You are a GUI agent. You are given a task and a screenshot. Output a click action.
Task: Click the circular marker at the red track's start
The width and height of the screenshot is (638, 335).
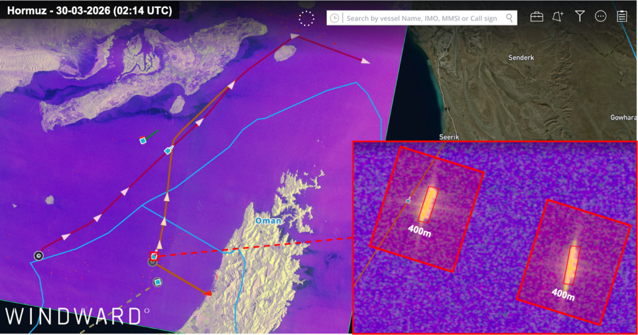(39, 256)
